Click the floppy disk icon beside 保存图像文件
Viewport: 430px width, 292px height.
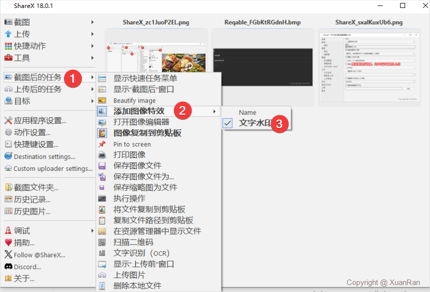(x=102, y=166)
